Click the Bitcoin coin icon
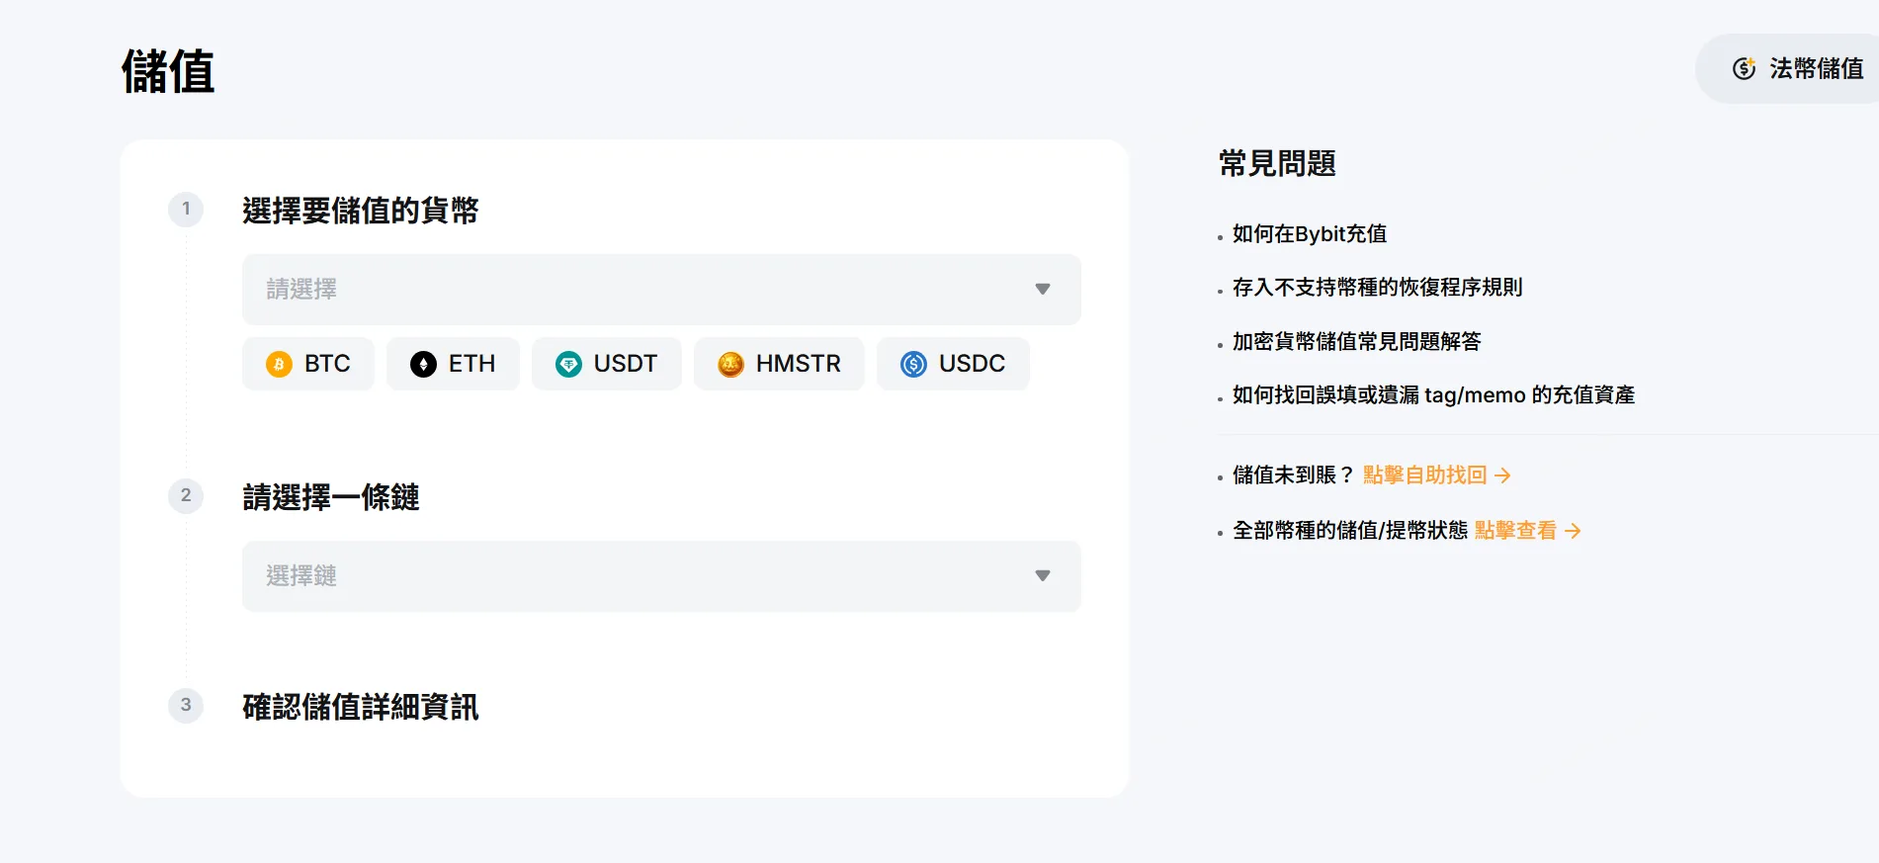The height and width of the screenshot is (863, 1879). (x=279, y=365)
